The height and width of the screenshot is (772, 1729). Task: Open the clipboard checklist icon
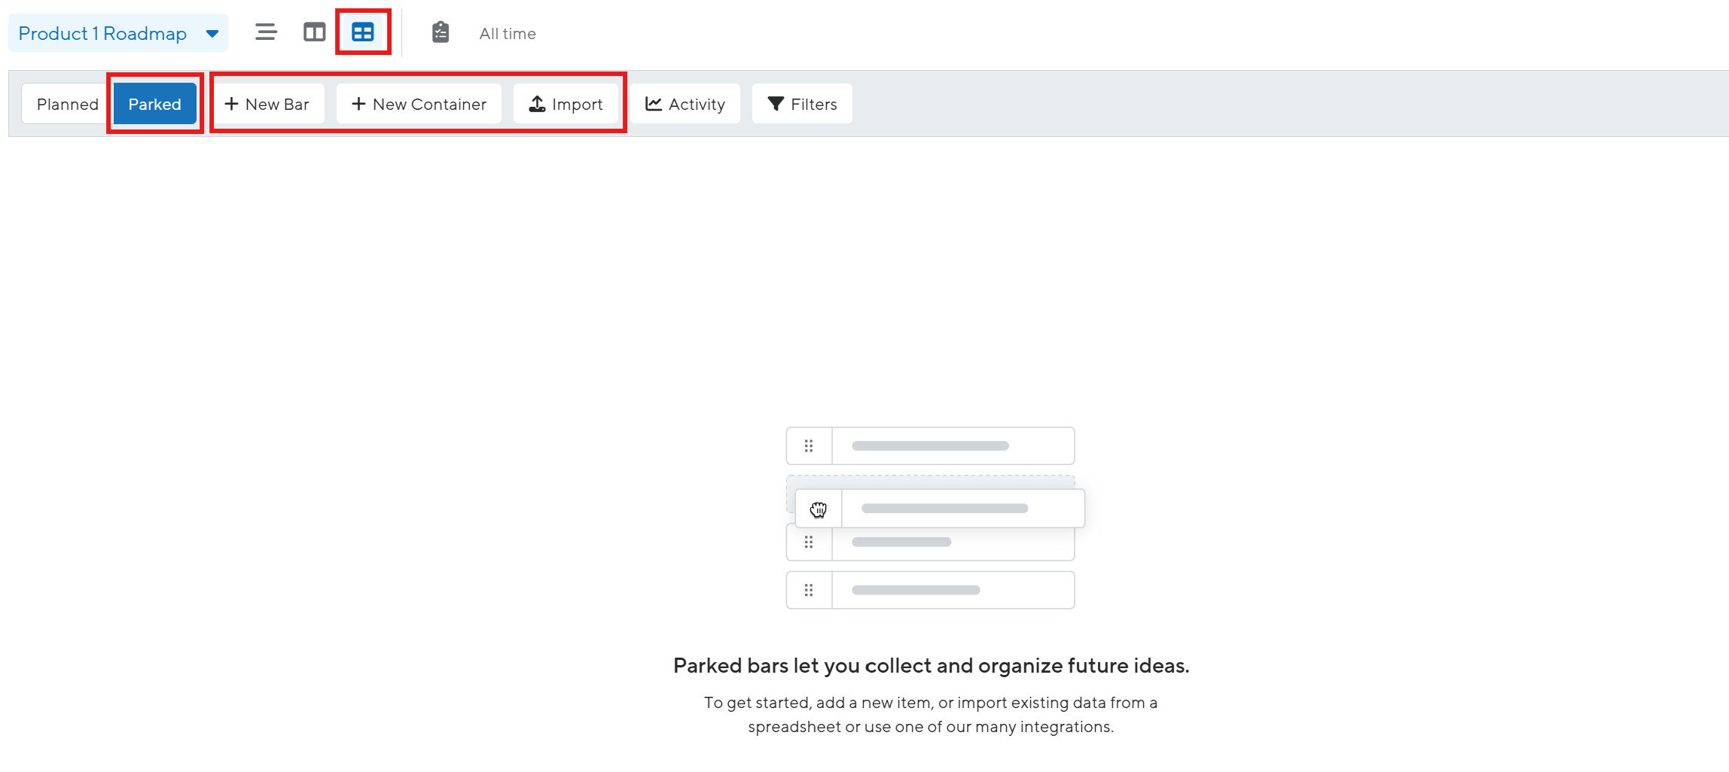point(441,32)
